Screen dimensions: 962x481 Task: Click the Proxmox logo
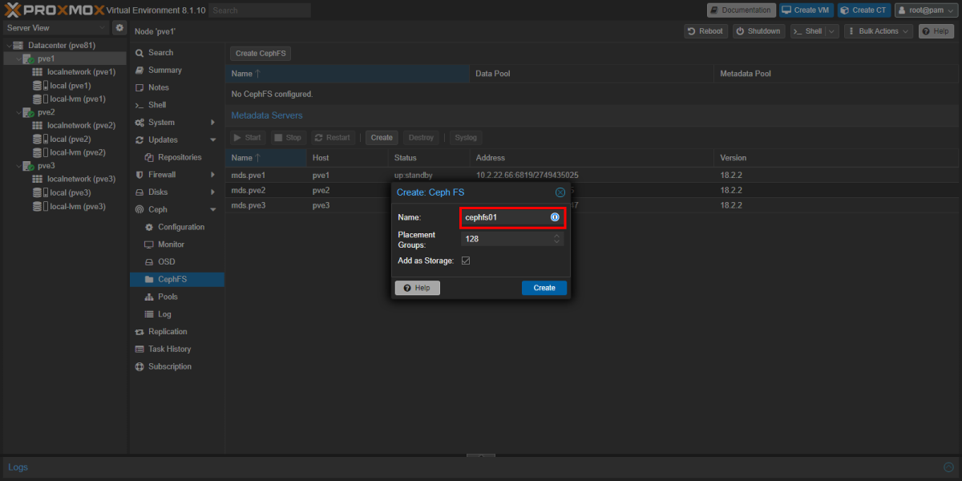[55, 10]
